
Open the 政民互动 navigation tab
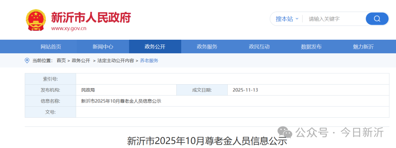click(x=259, y=47)
